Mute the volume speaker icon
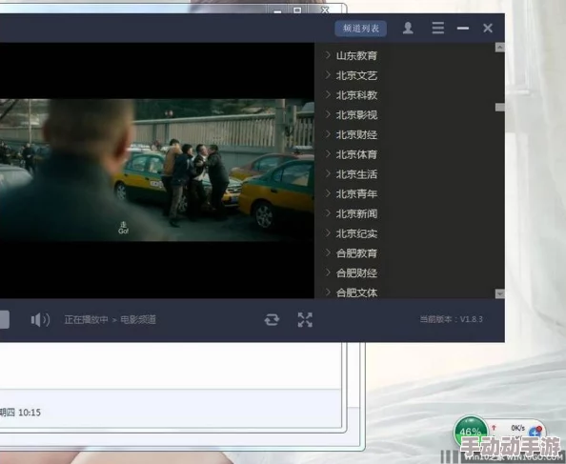This screenshot has width=566, height=464. 40,320
